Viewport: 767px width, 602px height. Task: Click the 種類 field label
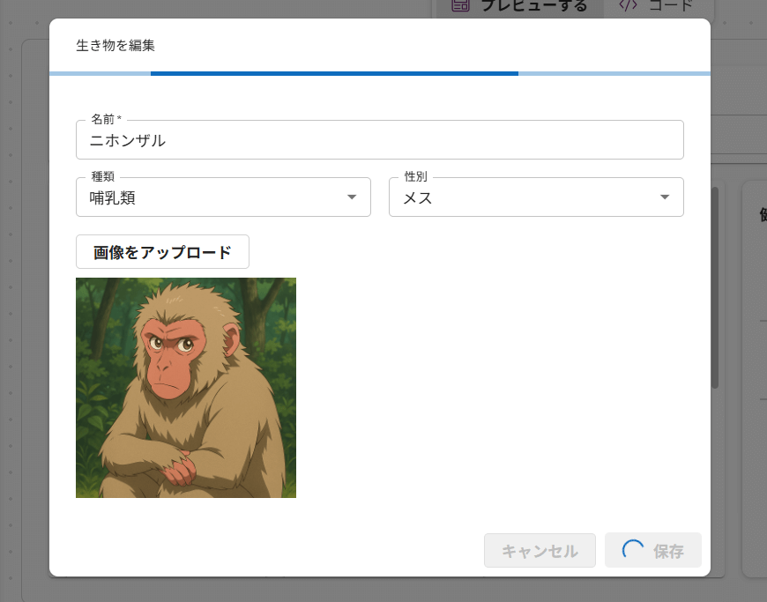103,177
